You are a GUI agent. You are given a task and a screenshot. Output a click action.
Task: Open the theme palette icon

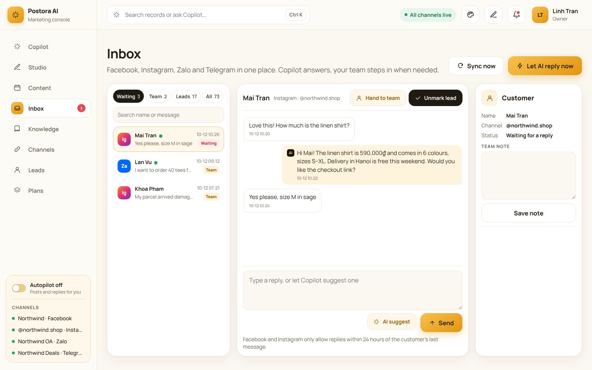coord(470,15)
